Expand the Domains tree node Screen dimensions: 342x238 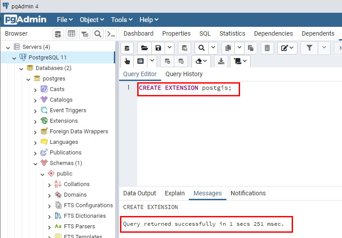pyautogui.click(x=49, y=196)
